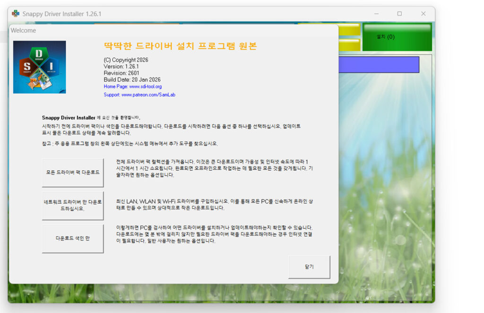This screenshot has width=484, height=313.
Task: Select the 네트워크 드라이버 만 다운로드 option
Action: click(x=73, y=206)
